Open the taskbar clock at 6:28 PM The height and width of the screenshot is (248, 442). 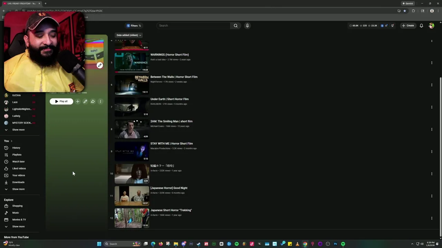coord(431,244)
